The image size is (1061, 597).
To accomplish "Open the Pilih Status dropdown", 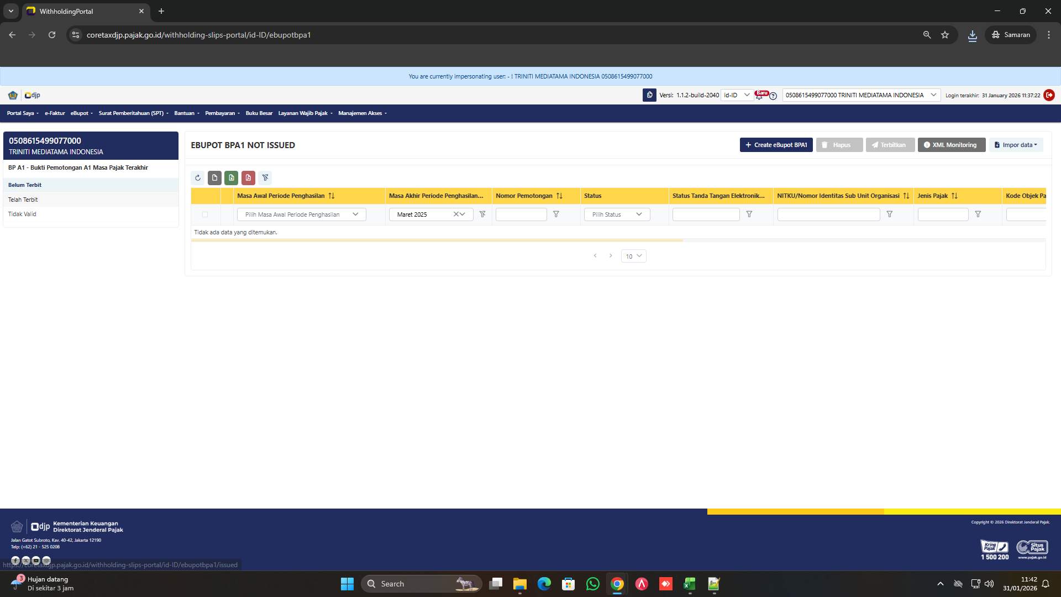I will 617,214.
